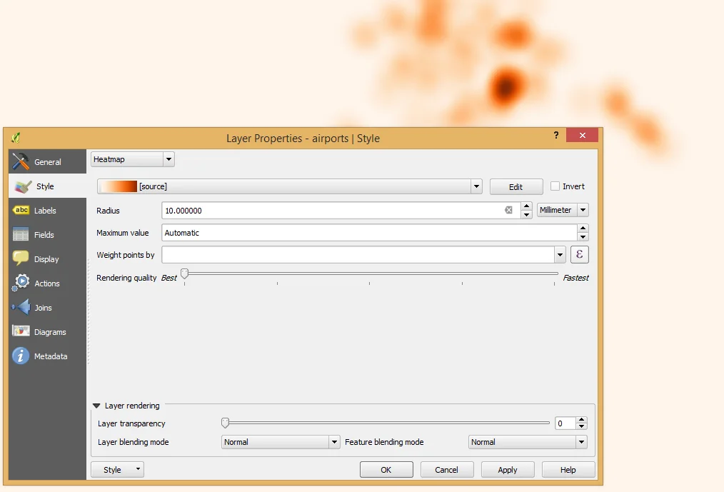Click the Layer transparency slider handle

click(225, 423)
